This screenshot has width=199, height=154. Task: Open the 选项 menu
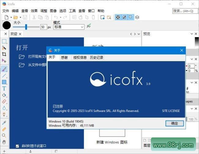(63, 11)
